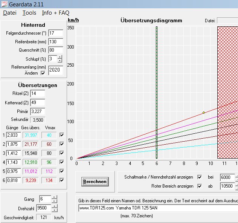Disable Schaltmarke / Nenndrehzahl anzeigen checkbox

point(200,177)
